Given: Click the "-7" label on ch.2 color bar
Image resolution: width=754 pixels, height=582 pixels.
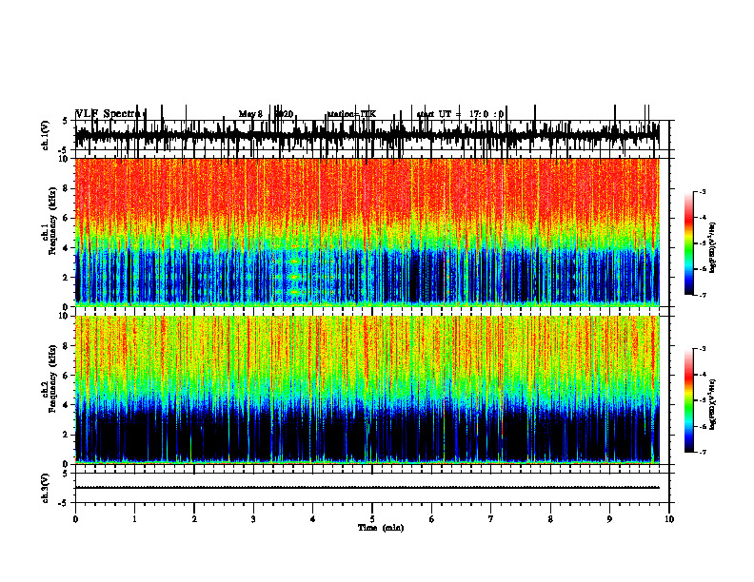Looking at the screenshot, I should [x=703, y=453].
